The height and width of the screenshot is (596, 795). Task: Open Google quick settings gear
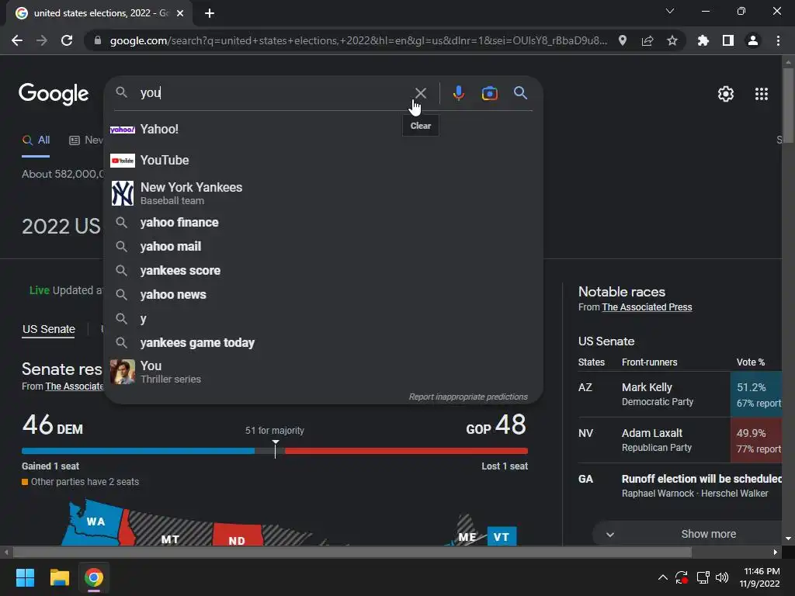pos(726,94)
